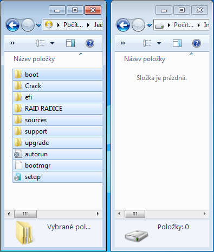Select the sources folder
The image size is (214, 252).
click(57, 120)
